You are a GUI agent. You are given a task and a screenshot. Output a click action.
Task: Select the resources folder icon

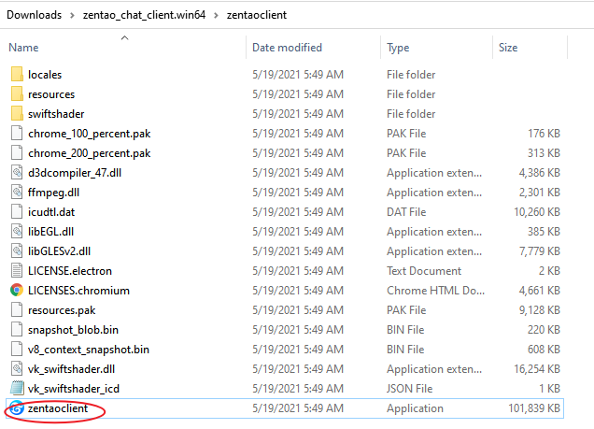tap(17, 94)
